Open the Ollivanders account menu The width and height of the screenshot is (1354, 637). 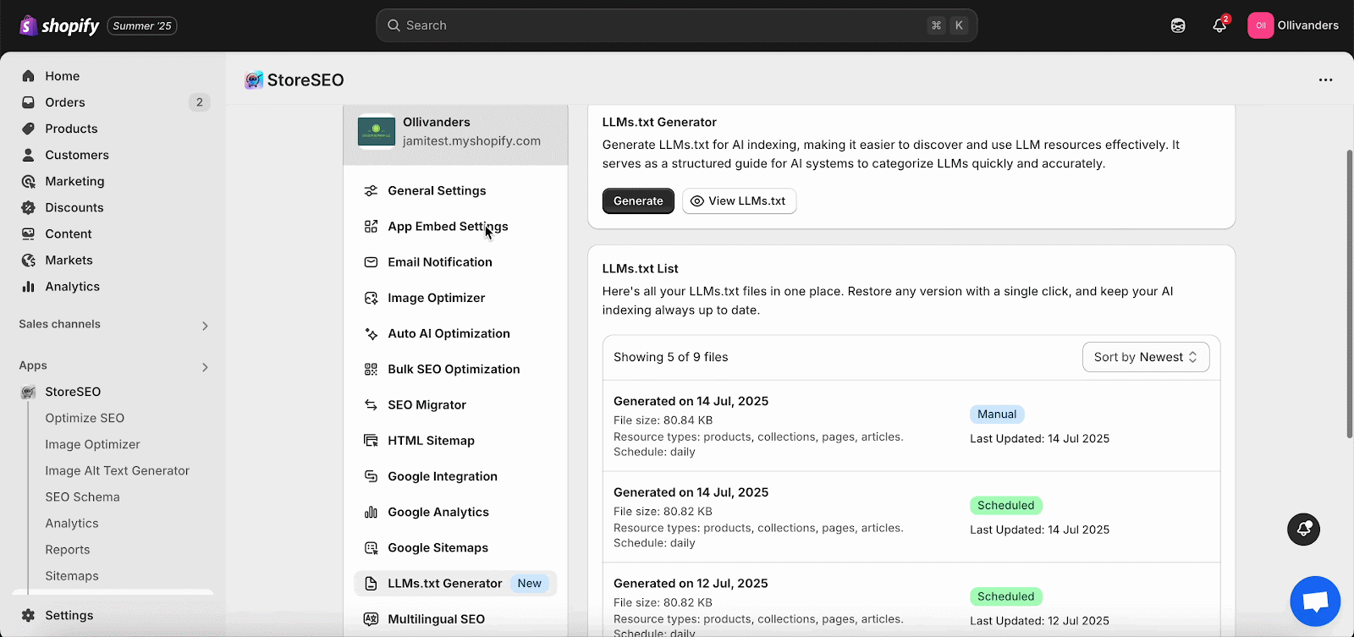tap(1293, 25)
